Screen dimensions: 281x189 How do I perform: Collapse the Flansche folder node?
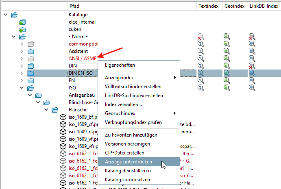(46, 110)
